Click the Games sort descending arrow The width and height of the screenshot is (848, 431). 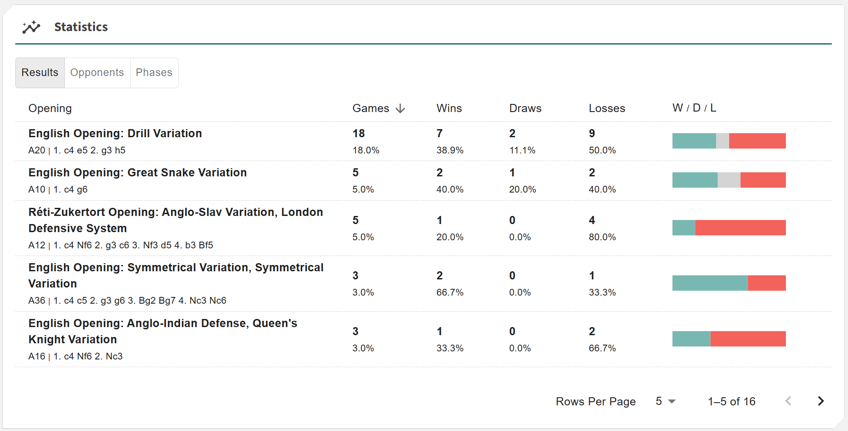400,108
